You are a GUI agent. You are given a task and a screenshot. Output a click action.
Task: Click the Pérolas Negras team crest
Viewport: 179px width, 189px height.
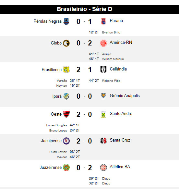coord(66,21)
